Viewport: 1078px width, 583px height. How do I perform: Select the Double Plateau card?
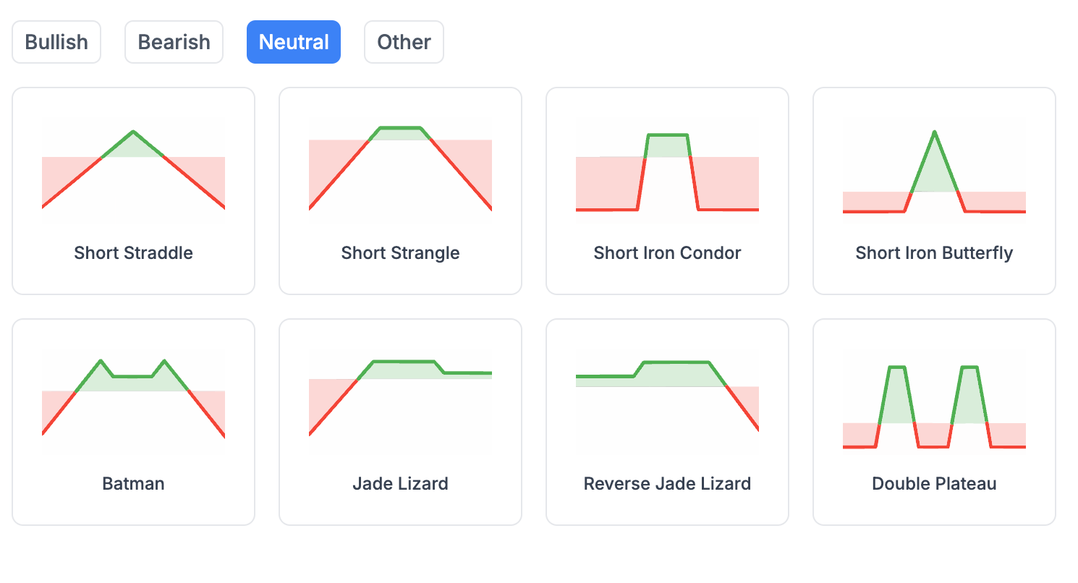[x=934, y=422]
